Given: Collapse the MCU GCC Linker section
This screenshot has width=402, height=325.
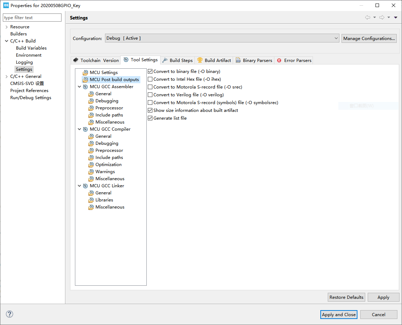Looking at the screenshot, I should point(80,186).
